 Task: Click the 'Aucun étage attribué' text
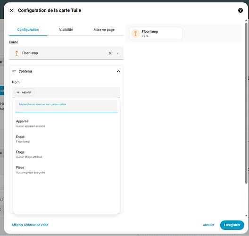pyautogui.click(x=29, y=157)
